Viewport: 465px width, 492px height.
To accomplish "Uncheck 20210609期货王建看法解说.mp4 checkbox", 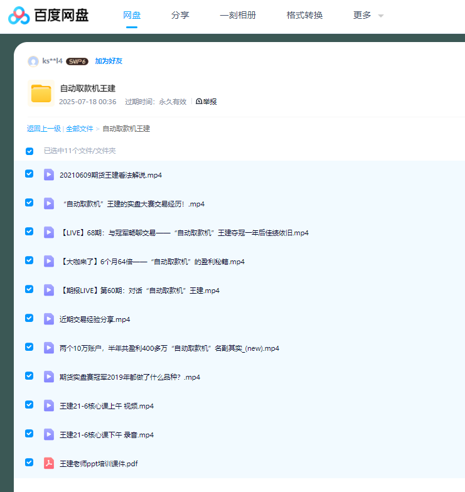I will click(x=29, y=173).
